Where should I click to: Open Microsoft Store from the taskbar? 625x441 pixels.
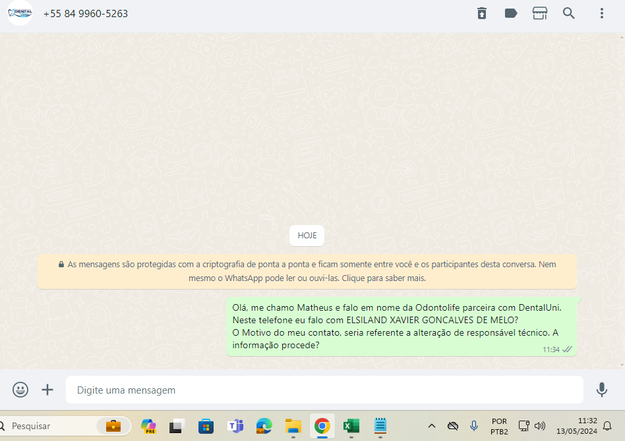pos(206,427)
